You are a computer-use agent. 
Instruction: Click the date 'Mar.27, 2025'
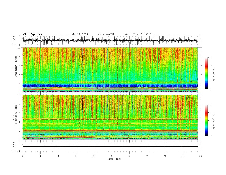[x=80, y=34]
